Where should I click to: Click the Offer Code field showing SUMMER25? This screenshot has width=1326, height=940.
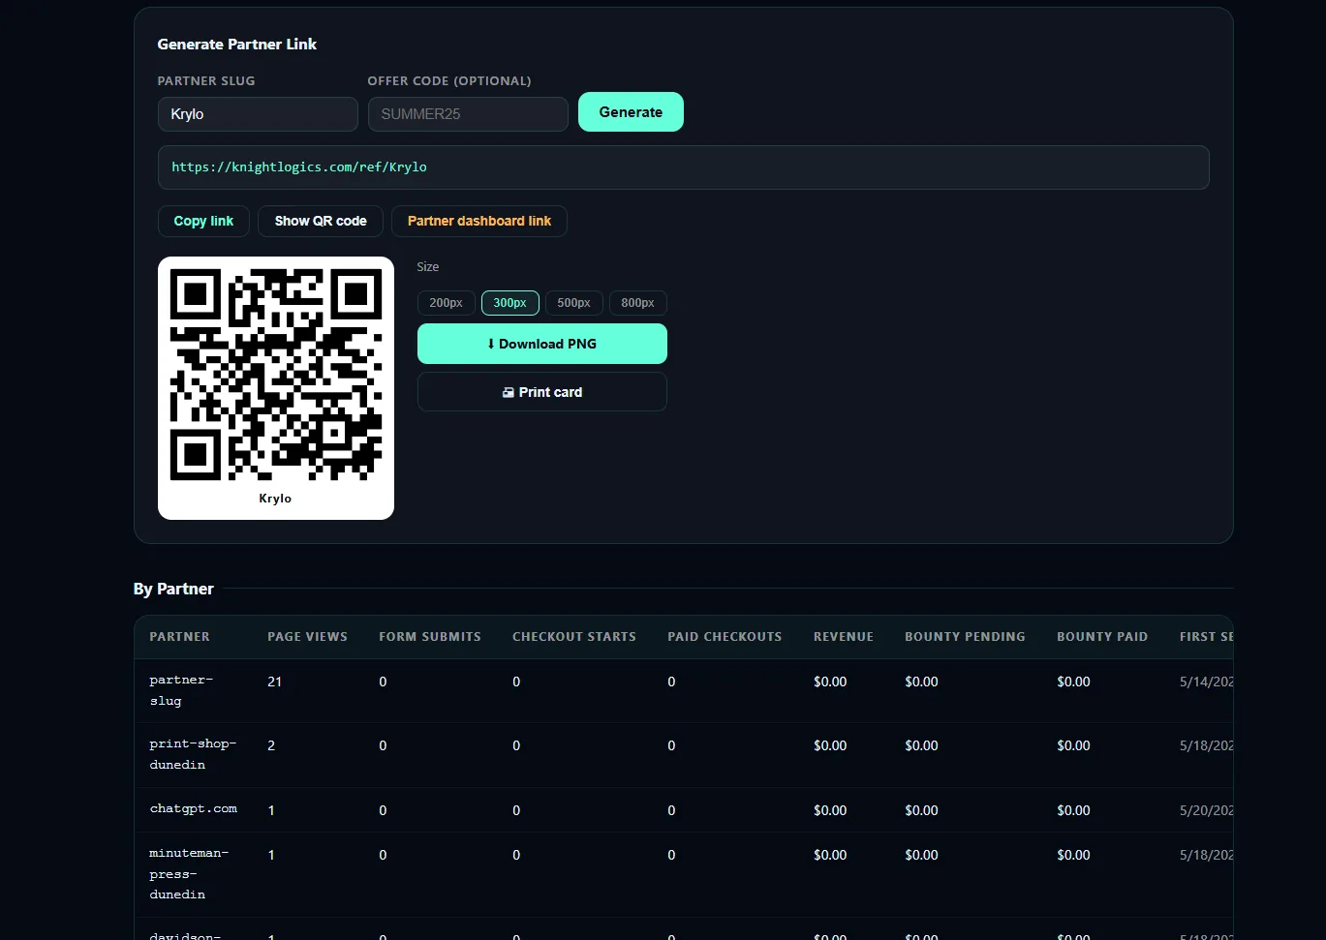coord(468,114)
